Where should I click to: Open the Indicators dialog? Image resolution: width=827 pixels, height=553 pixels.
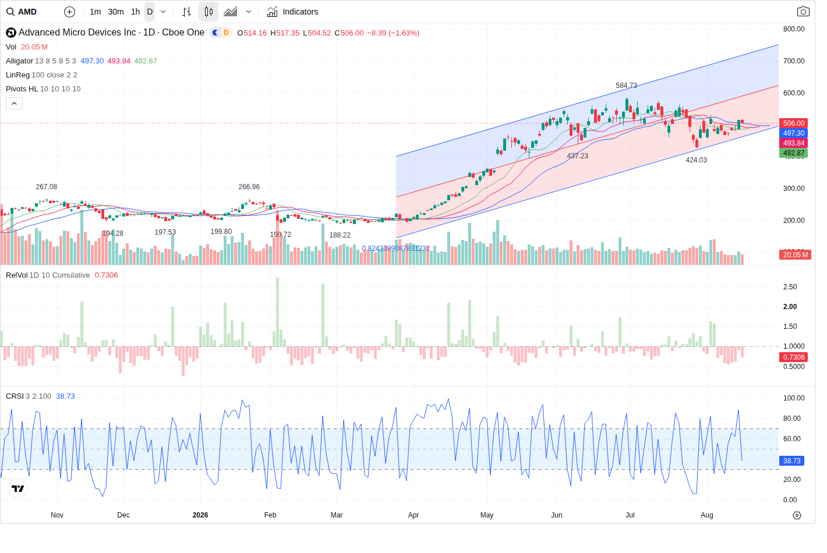[292, 12]
